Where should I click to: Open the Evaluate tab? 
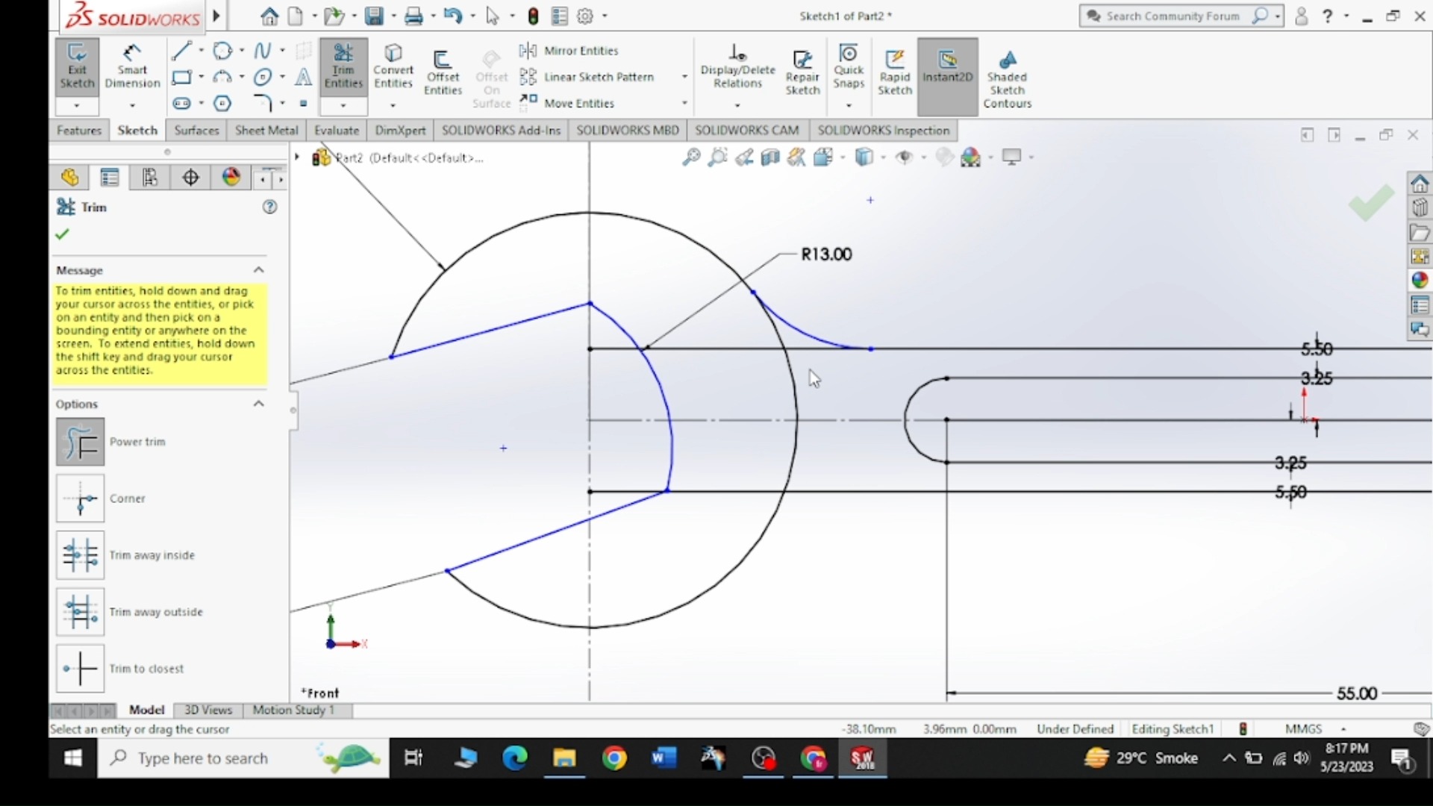tap(337, 131)
